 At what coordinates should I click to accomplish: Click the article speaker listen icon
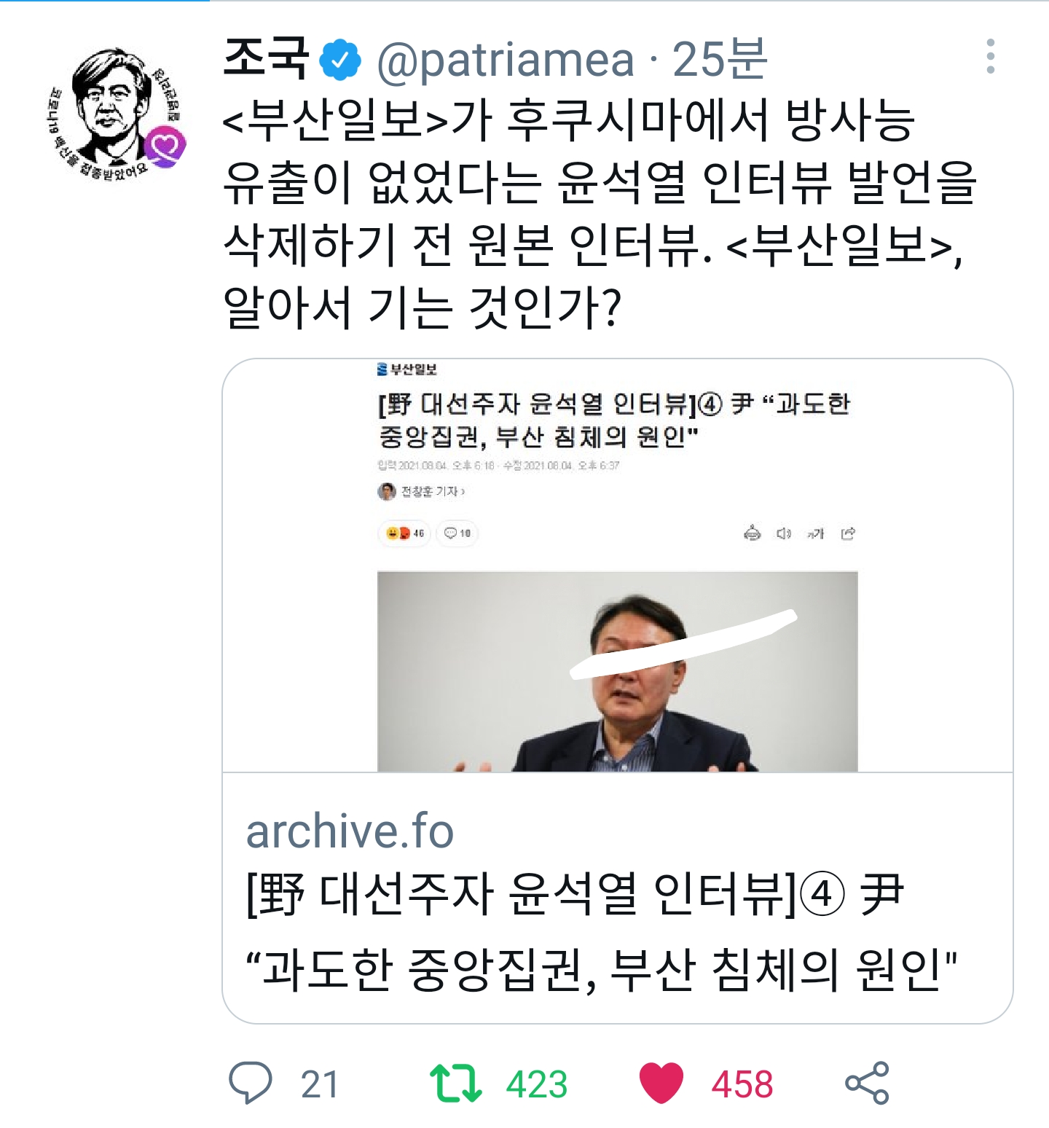pos(784,534)
